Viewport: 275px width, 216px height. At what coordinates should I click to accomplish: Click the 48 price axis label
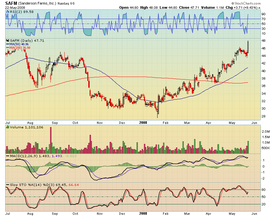263,41
